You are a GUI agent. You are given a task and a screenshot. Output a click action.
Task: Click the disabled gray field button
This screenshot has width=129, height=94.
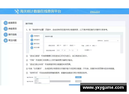pos(78,81)
